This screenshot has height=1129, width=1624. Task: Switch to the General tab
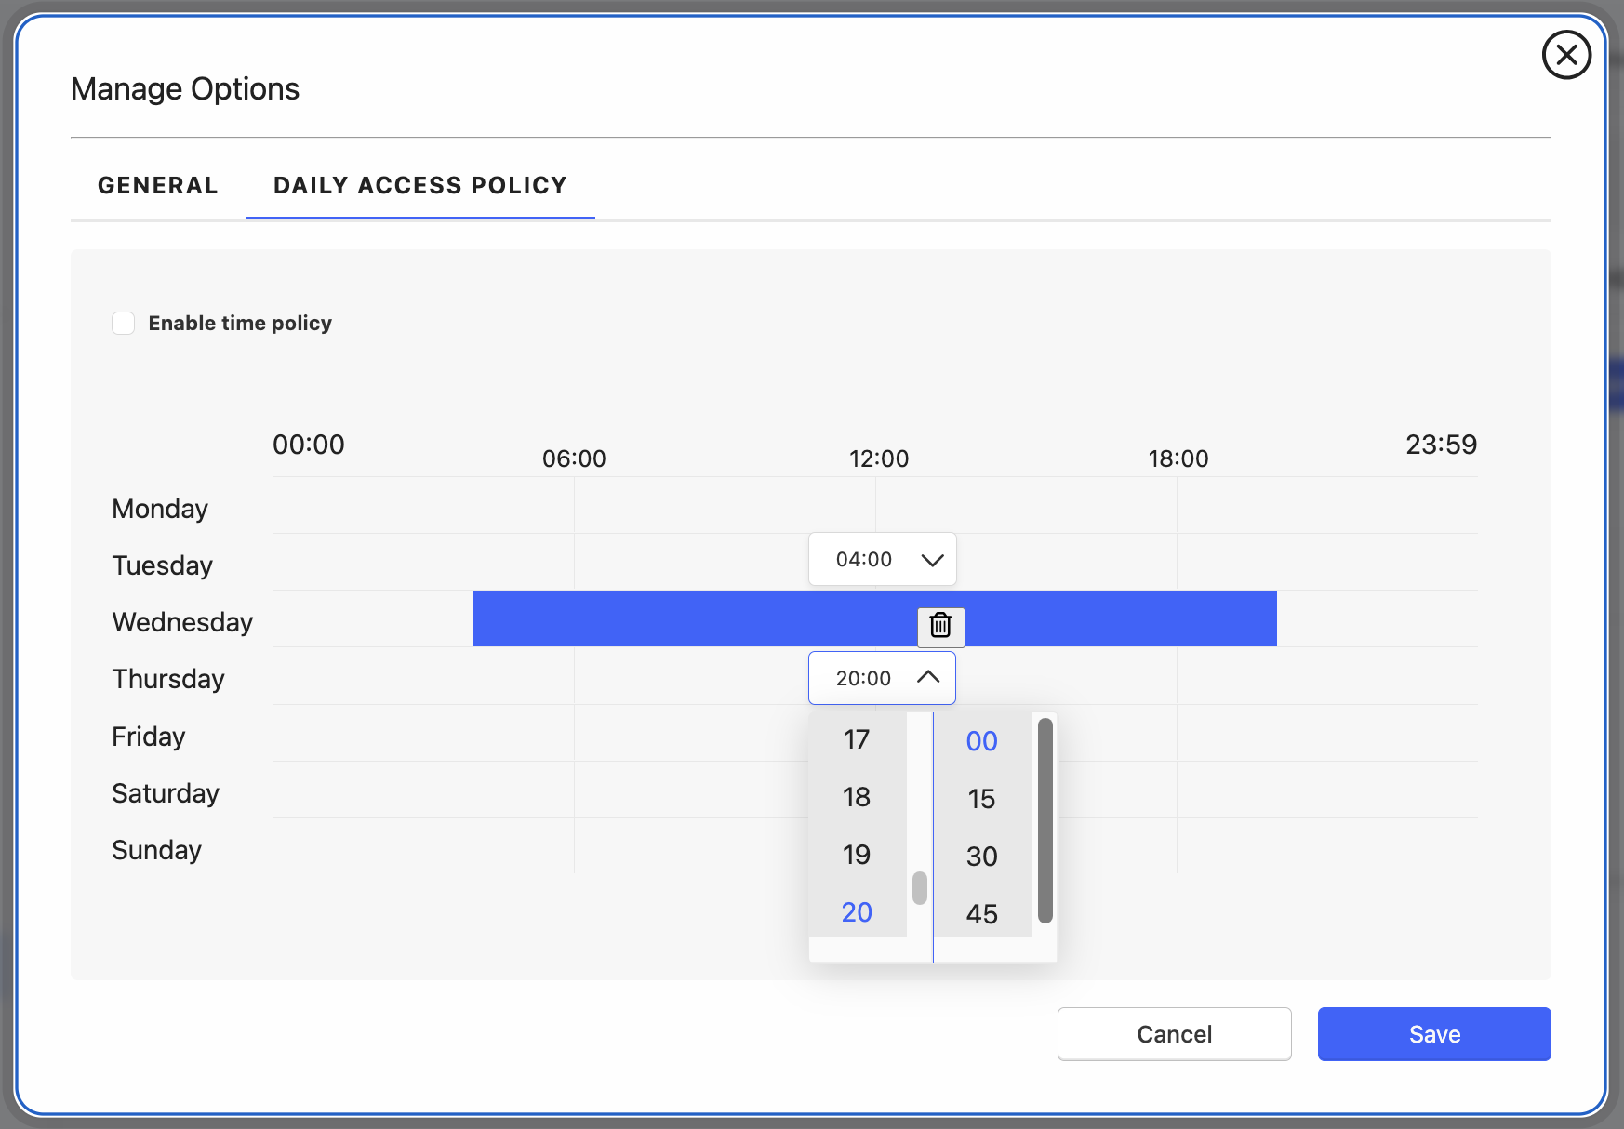tap(158, 185)
